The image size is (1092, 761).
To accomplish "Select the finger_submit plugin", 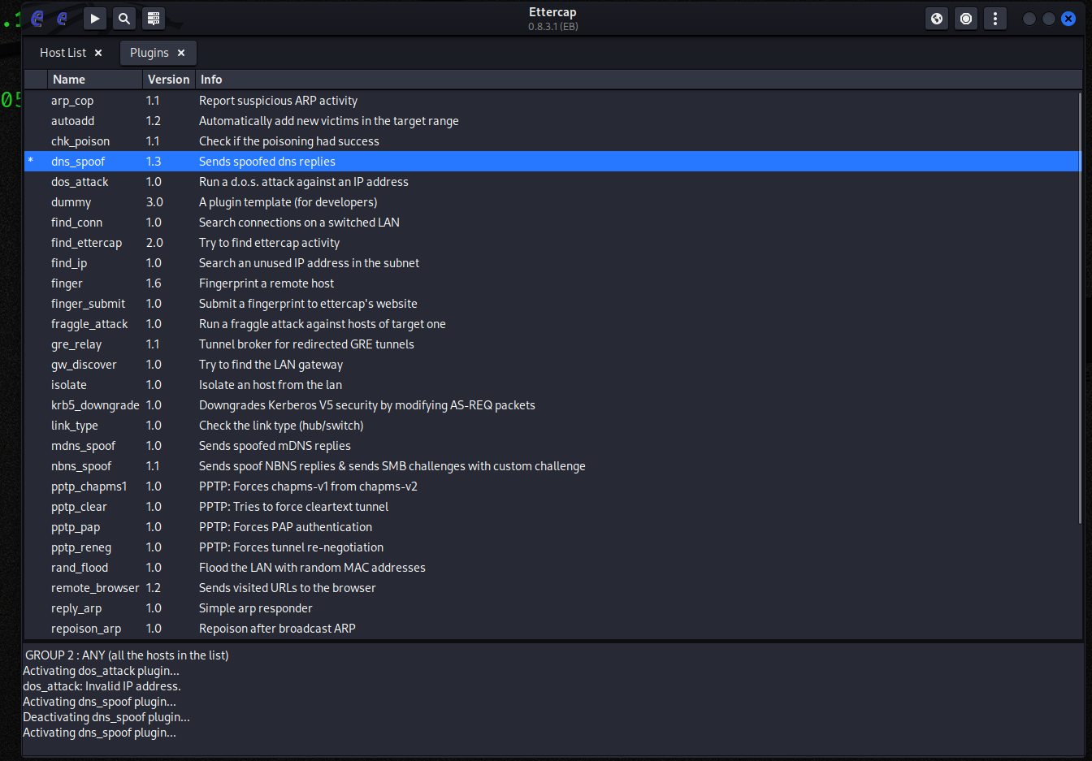I will tap(552, 304).
